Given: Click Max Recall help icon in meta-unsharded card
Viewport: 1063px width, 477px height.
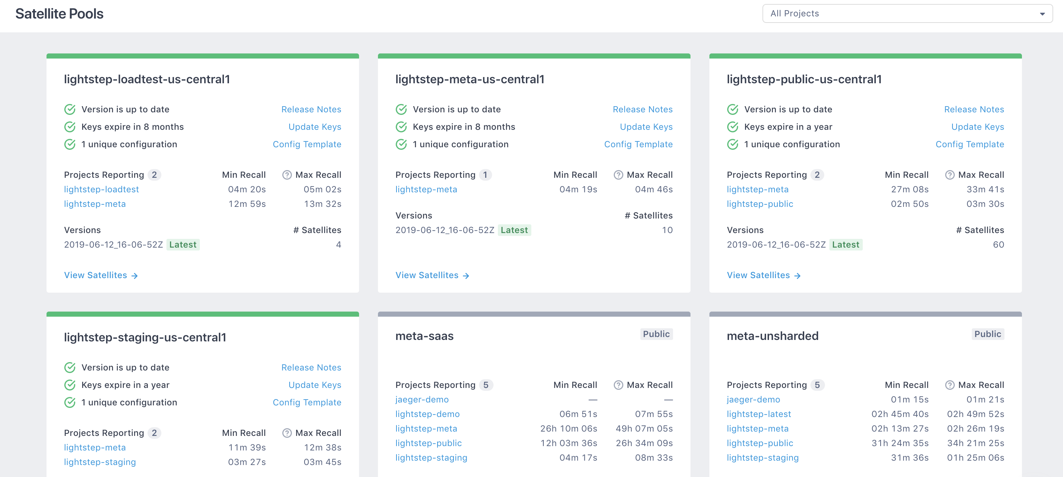Looking at the screenshot, I should [950, 385].
